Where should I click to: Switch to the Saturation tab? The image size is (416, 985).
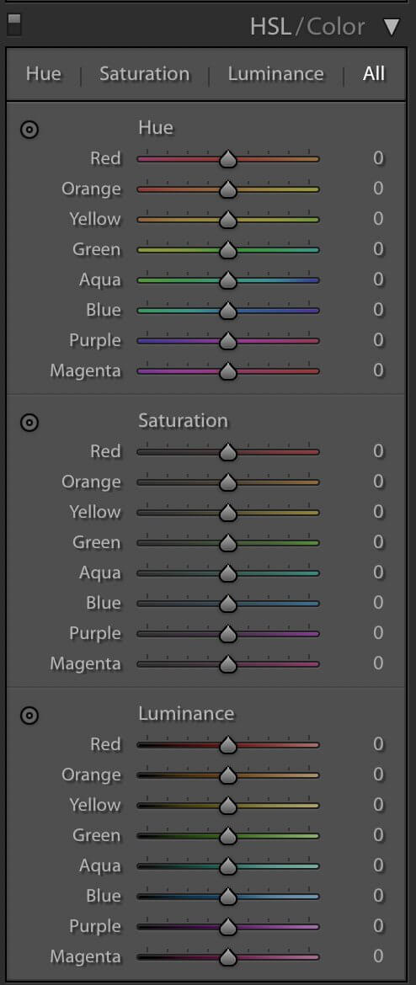(x=144, y=73)
